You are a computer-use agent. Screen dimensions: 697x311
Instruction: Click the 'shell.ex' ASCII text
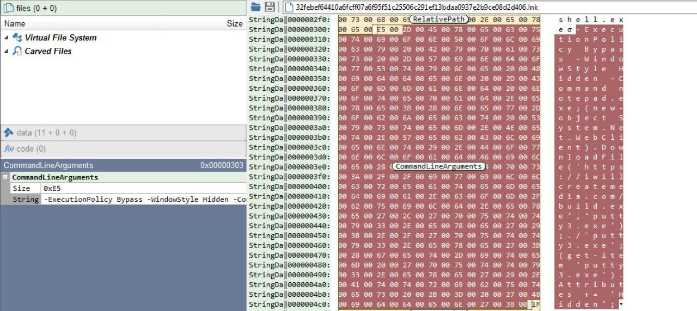(590, 20)
